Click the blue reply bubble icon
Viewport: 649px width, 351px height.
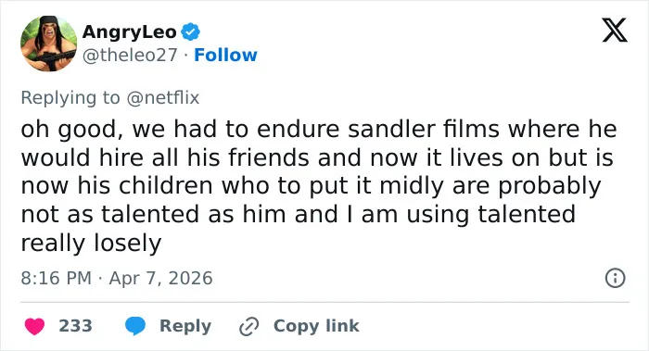point(135,326)
